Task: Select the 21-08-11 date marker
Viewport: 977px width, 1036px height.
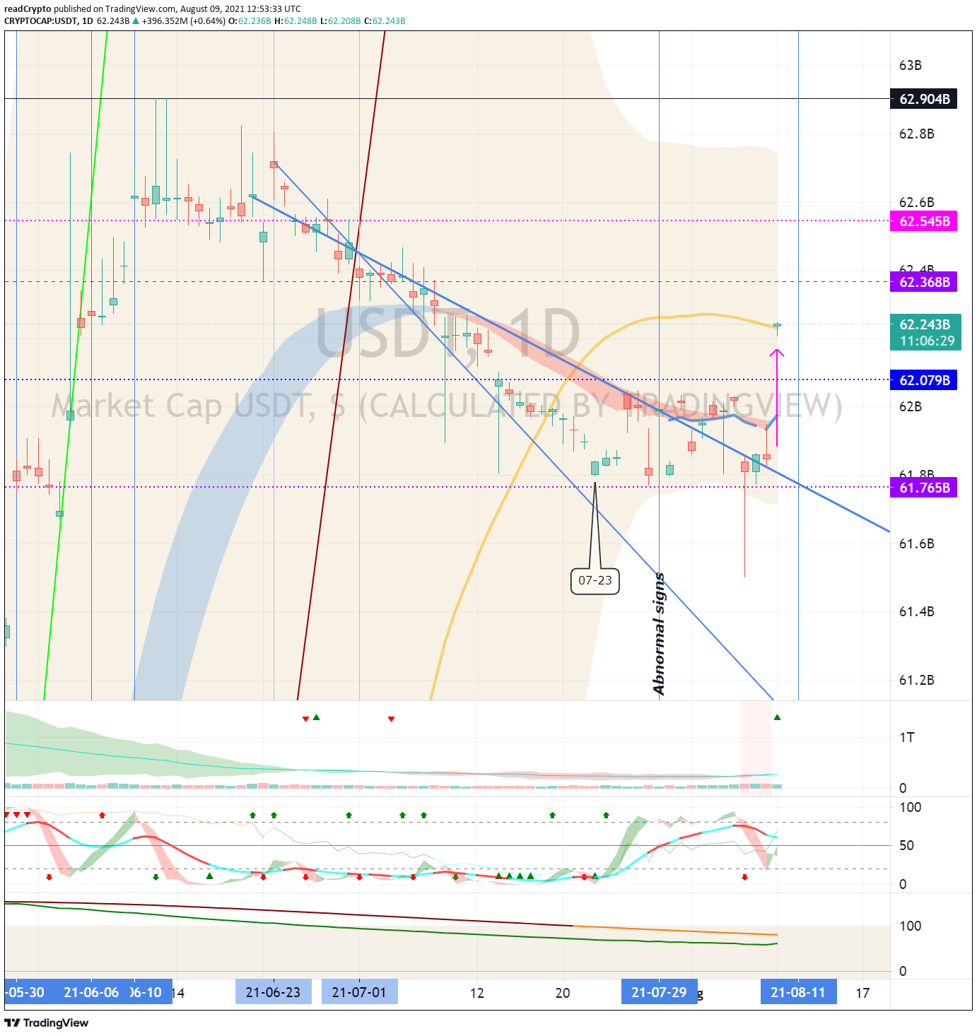Action: coord(798,992)
